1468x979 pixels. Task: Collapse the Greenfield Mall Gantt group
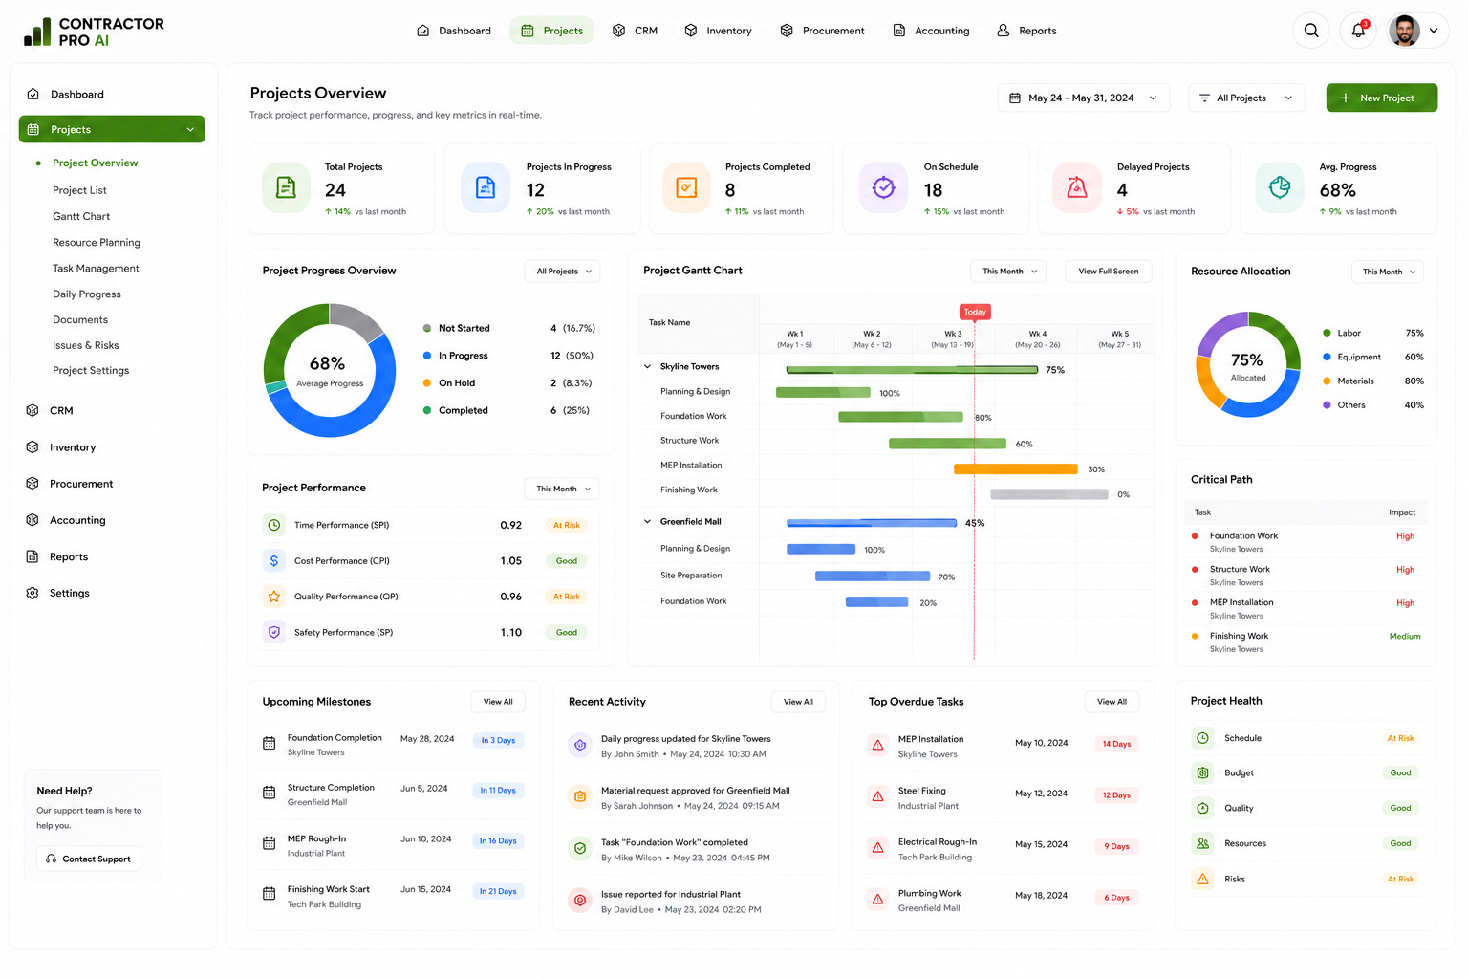647,521
